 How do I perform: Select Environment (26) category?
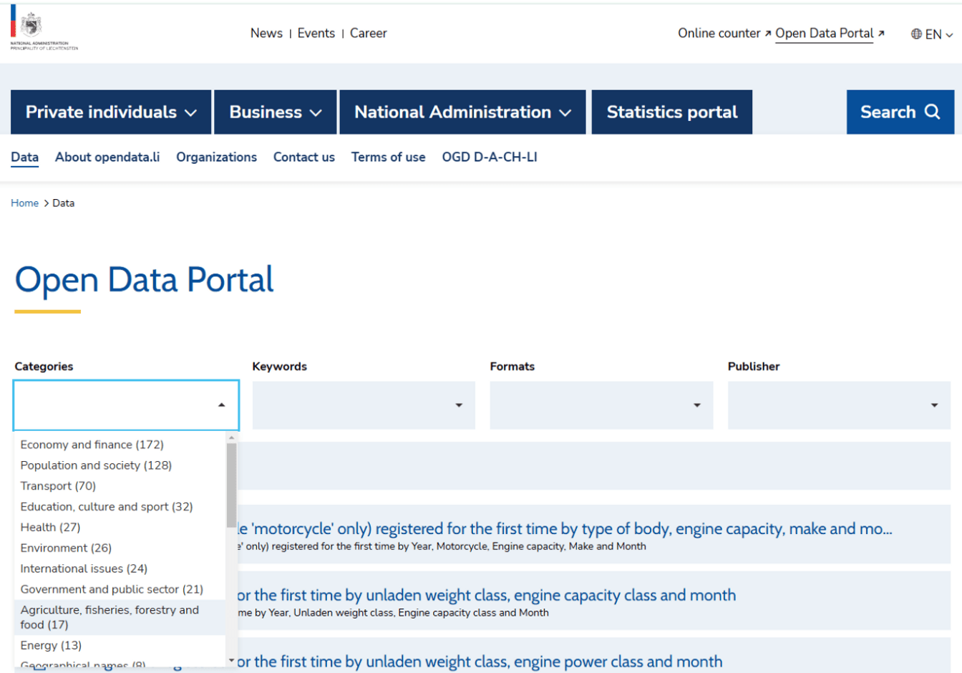[x=120, y=548]
